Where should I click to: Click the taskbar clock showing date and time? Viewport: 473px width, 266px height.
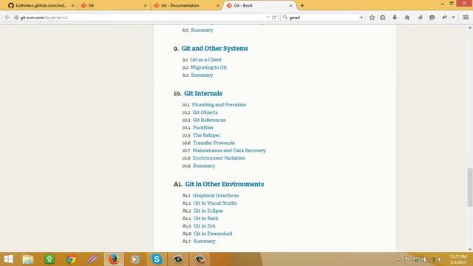pyautogui.click(x=458, y=259)
